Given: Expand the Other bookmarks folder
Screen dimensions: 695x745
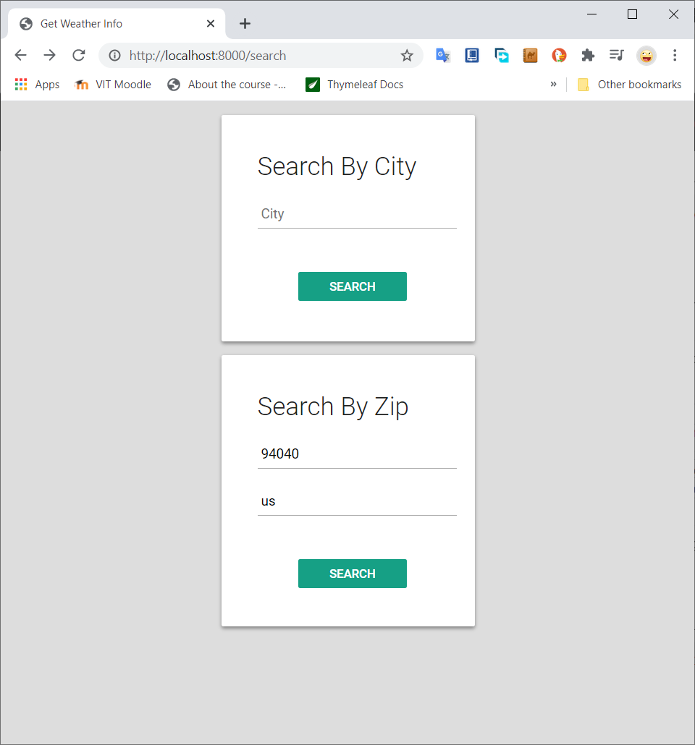Looking at the screenshot, I should point(628,84).
